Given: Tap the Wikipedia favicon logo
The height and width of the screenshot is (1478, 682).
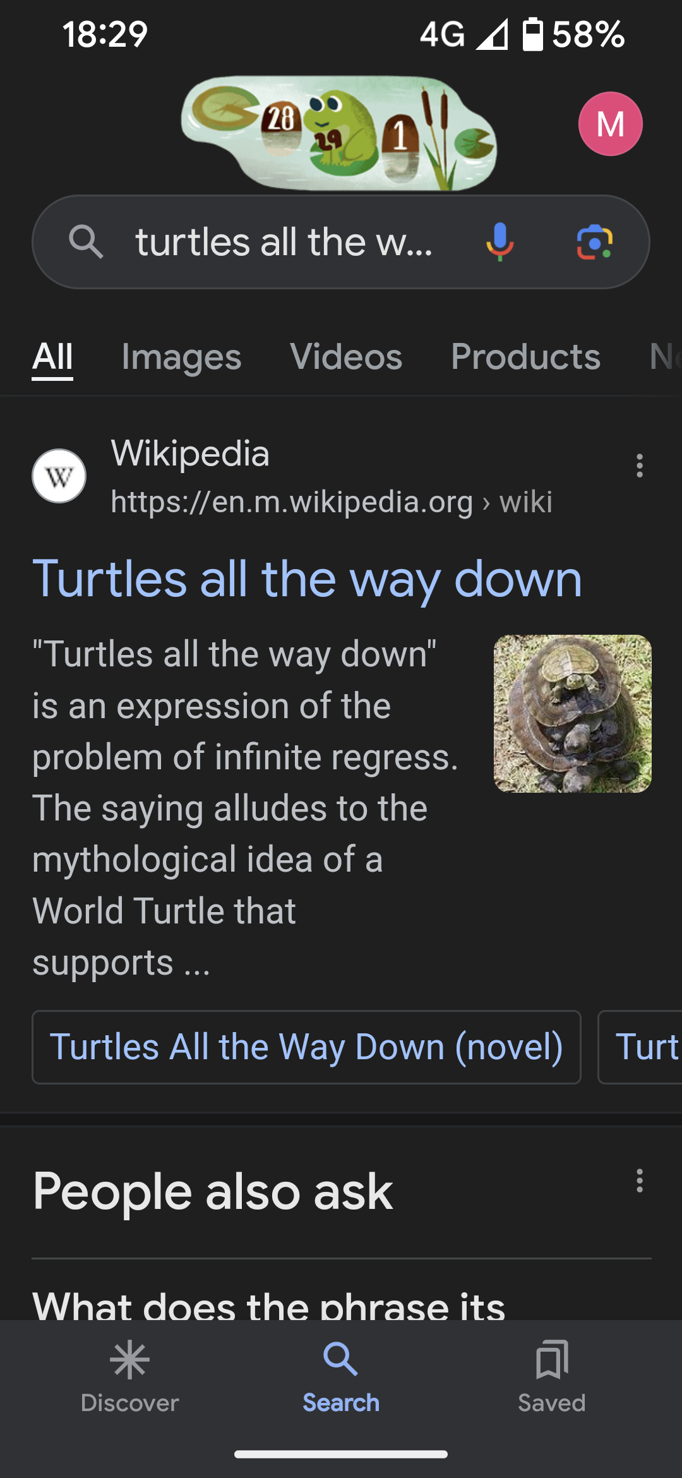Looking at the screenshot, I should (59, 476).
